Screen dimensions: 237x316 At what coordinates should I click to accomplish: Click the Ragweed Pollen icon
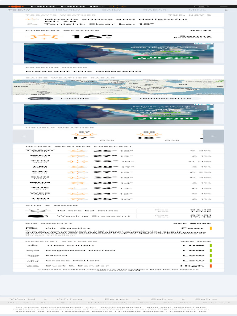click(x=33, y=251)
